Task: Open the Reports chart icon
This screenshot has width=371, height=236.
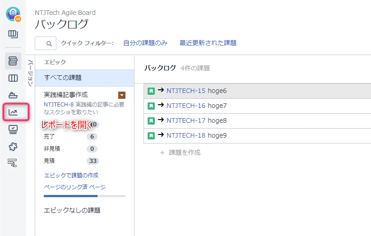Action: tap(13, 112)
